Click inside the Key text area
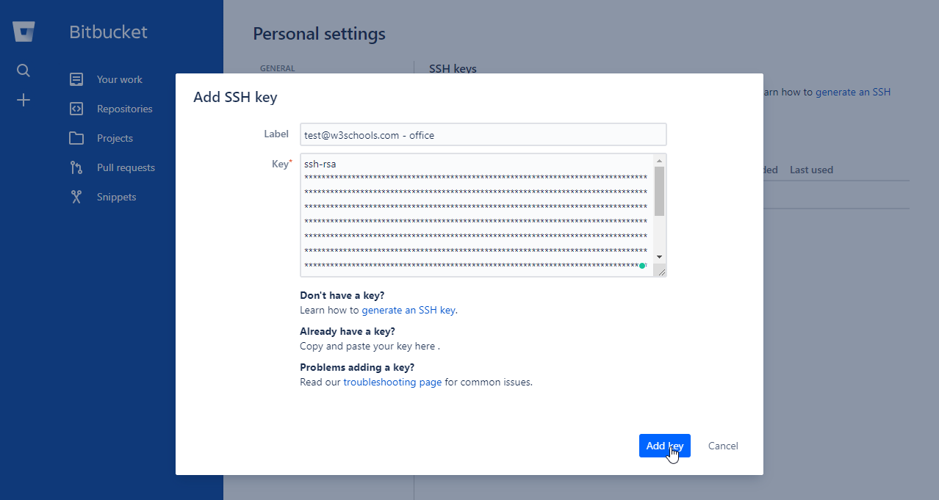The width and height of the screenshot is (939, 500). pyautogui.click(x=475, y=214)
